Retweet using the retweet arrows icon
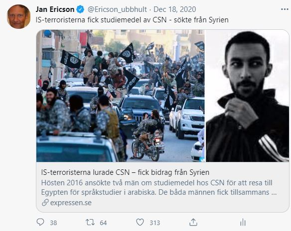The height and width of the screenshot is (231, 291). [90, 222]
